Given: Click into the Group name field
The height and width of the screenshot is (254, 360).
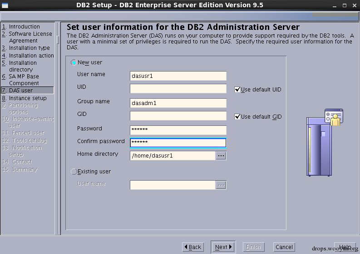Looking at the screenshot, I should pos(178,103).
